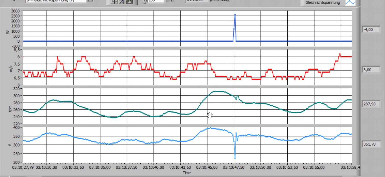The width and height of the screenshot is (385, 177).
Task: Click the 361,70 voltage value indicator
Action: click(x=371, y=144)
